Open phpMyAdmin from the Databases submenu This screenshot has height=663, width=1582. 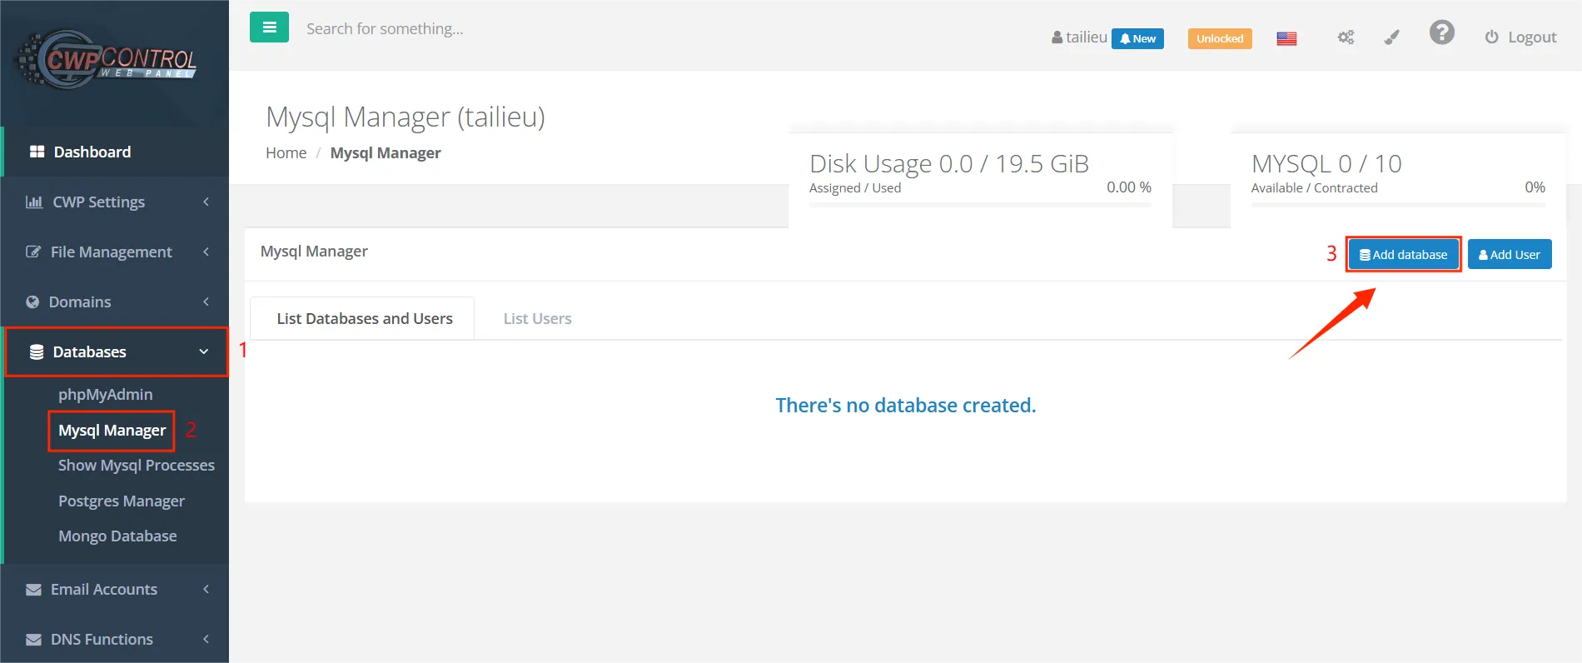click(106, 394)
